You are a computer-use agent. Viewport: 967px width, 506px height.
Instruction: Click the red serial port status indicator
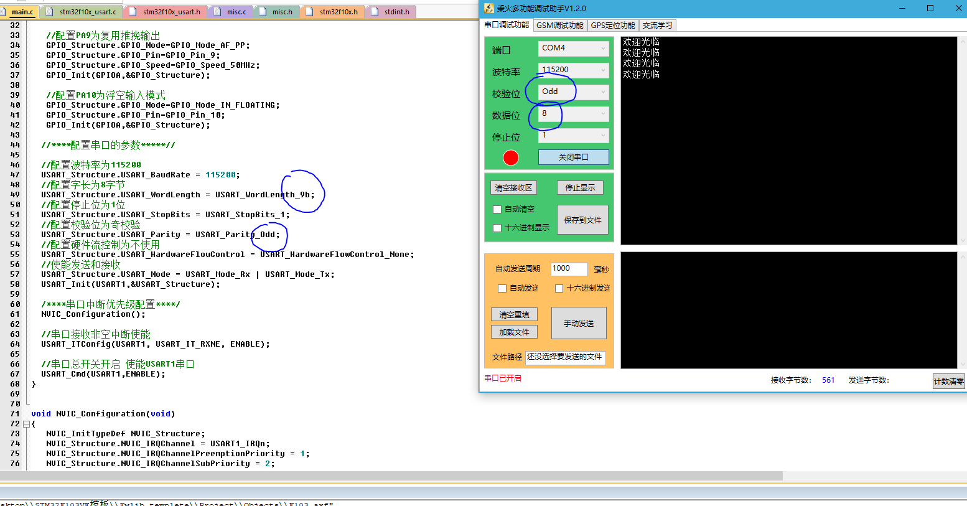tap(511, 158)
